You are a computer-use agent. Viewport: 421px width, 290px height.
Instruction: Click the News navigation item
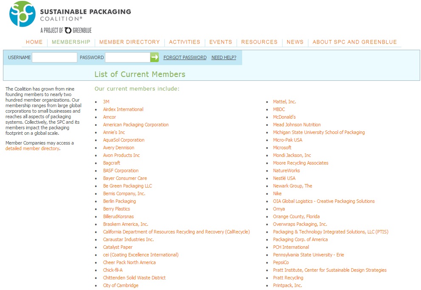click(295, 42)
